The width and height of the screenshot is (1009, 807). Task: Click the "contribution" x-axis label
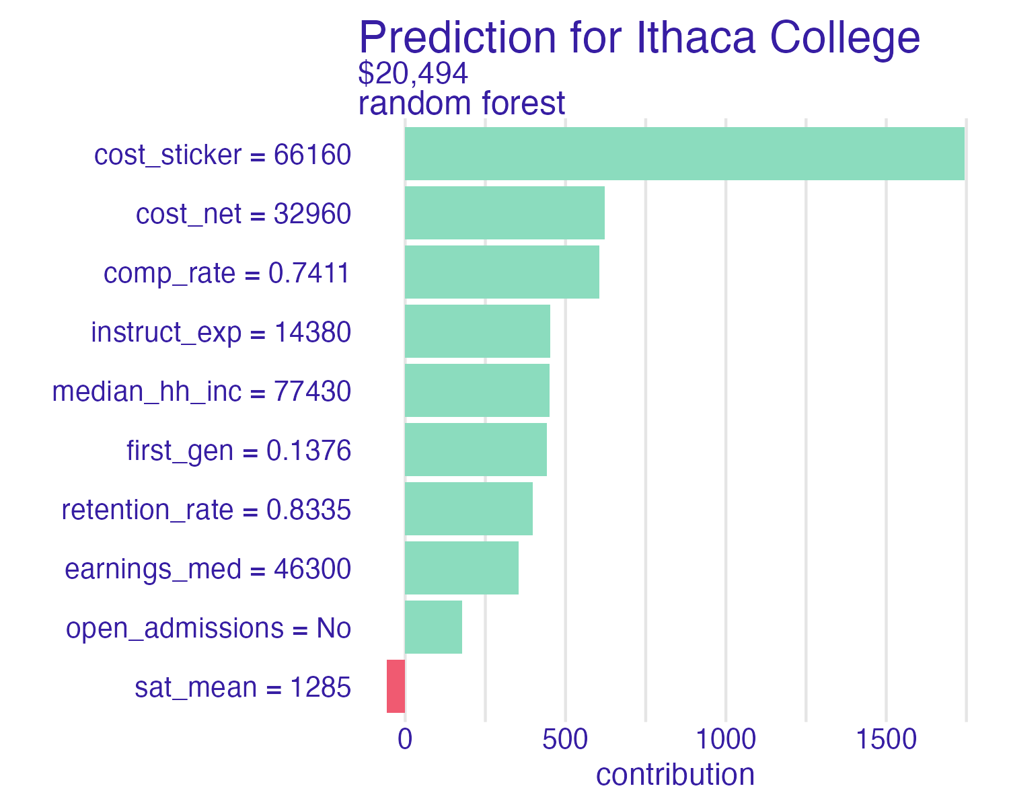tap(675, 775)
